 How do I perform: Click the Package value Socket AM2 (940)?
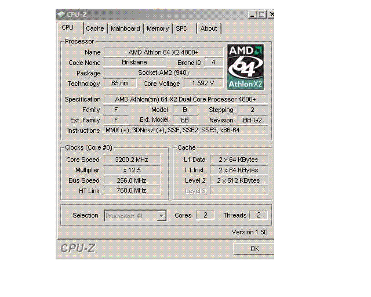point(163,73)
